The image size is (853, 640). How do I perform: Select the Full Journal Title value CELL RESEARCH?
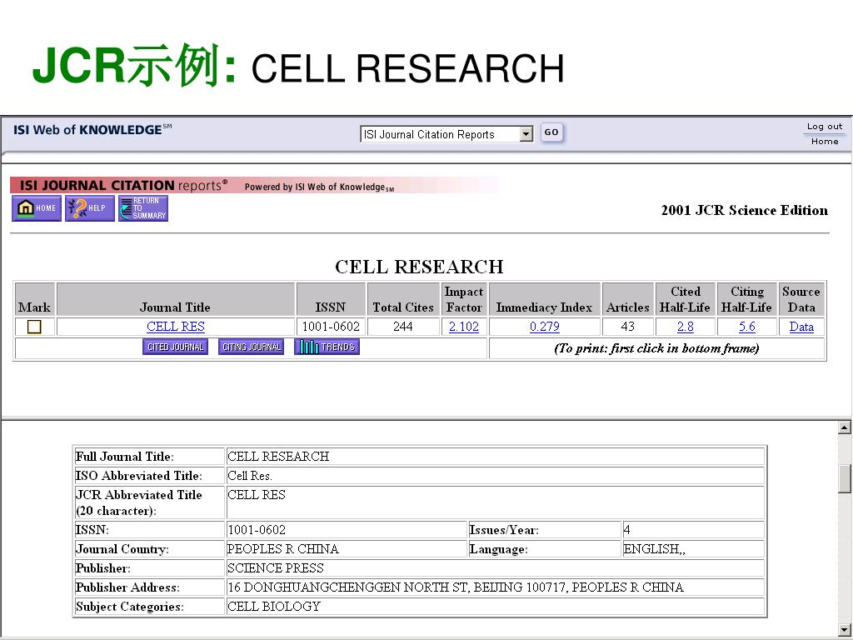coord(278,457)
